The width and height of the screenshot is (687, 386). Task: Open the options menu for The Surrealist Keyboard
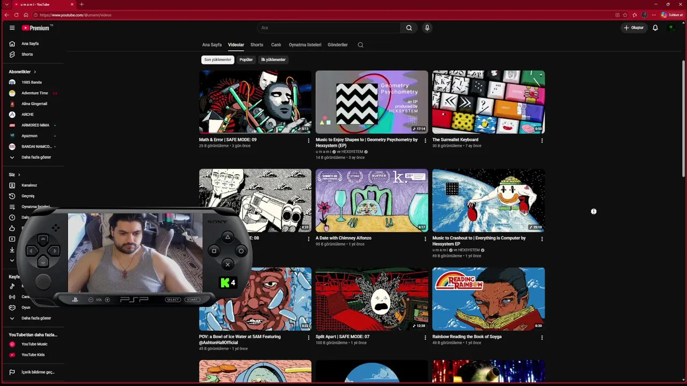point(542,141)
